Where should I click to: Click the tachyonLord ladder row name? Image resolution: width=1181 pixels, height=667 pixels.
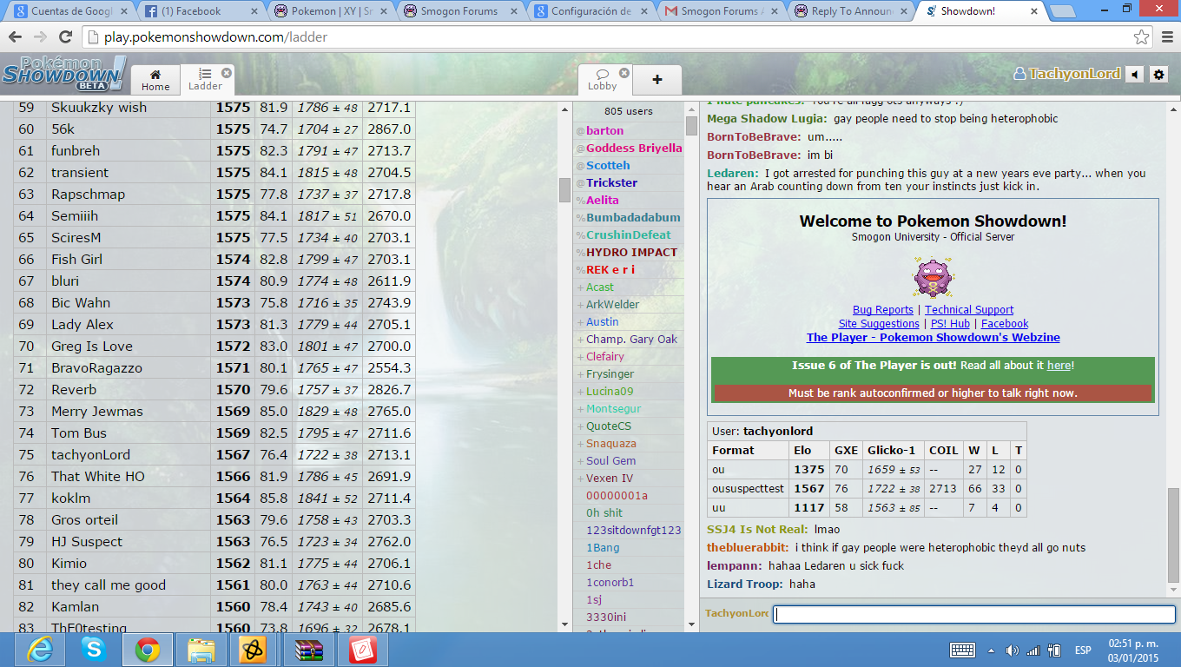tap(90, 455)
